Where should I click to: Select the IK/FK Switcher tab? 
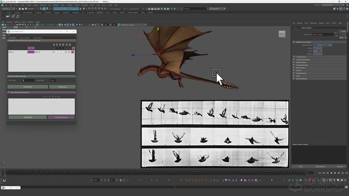pyautogui.click(x=38, y=38)
